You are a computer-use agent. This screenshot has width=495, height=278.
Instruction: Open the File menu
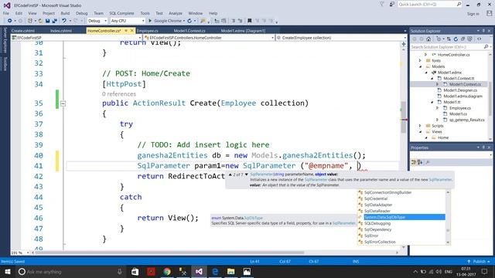click(6, 13)
